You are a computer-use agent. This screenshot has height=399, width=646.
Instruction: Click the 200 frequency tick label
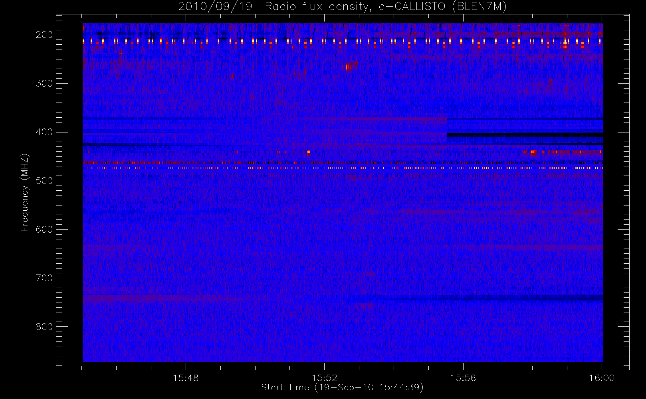(x=44, y=35)
